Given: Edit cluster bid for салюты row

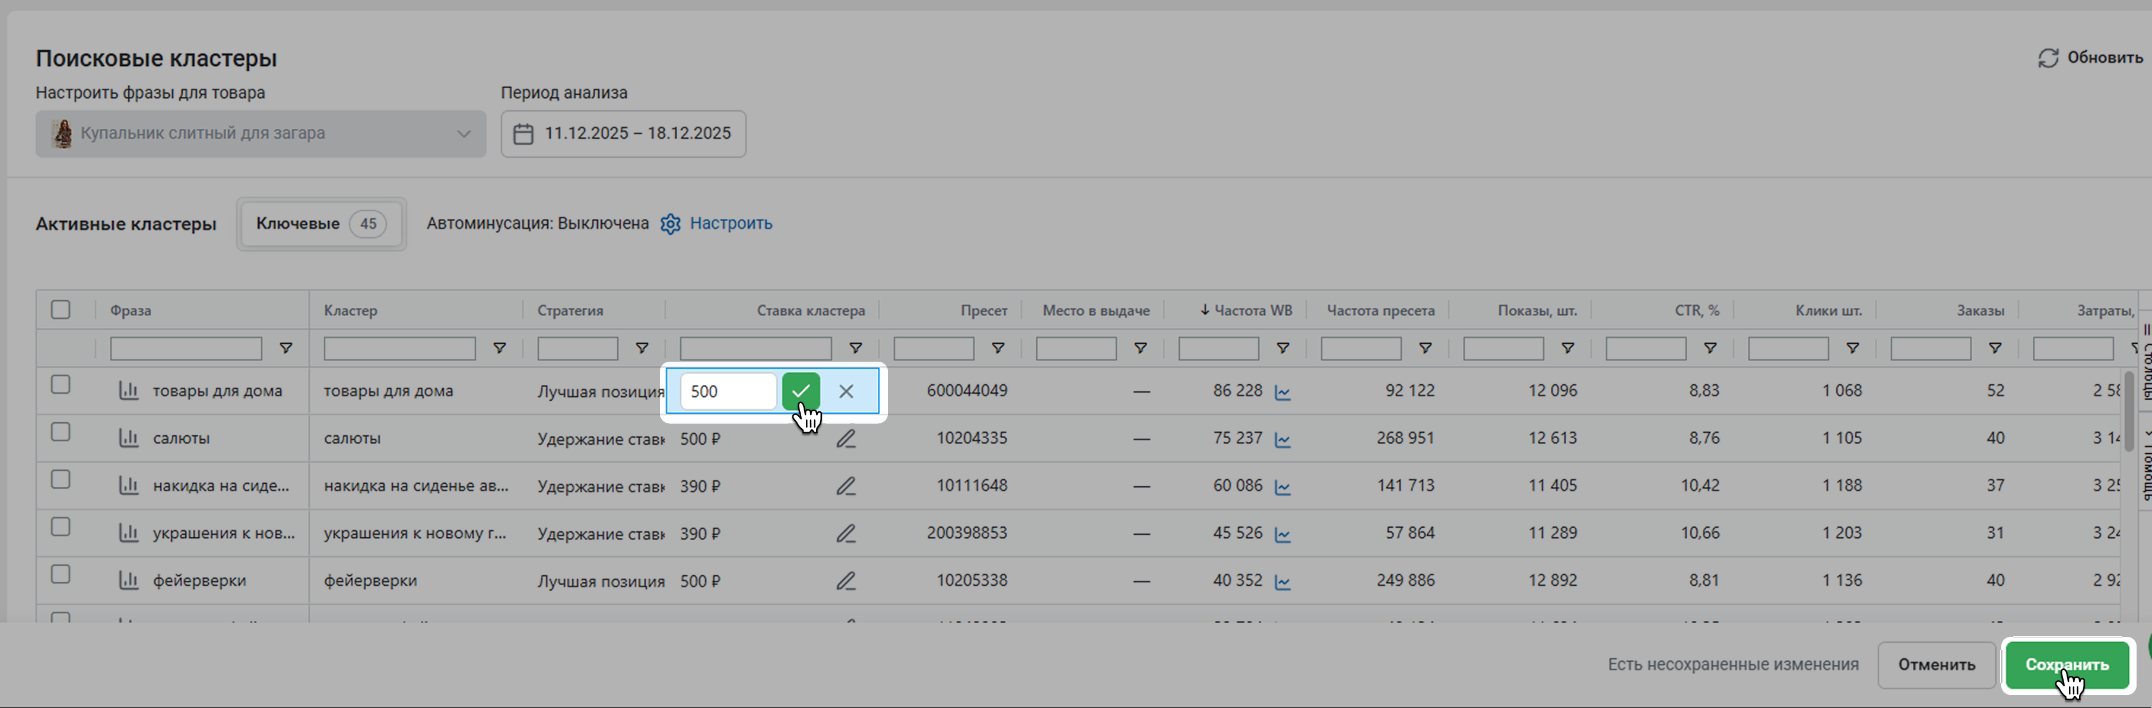Looking at the screenshot, I should coord(845,438).
